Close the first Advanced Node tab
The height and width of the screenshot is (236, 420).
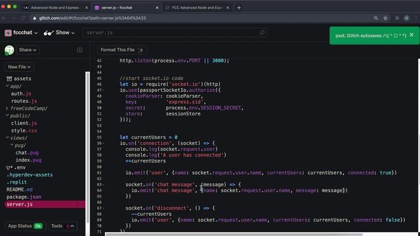click(87, 8)
